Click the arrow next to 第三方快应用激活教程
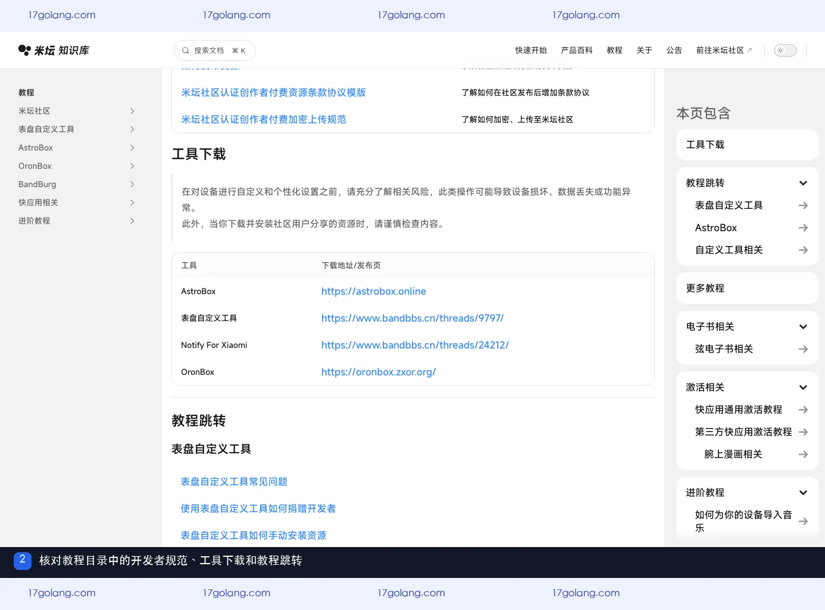The image size is (825, 610). point(803,432)
